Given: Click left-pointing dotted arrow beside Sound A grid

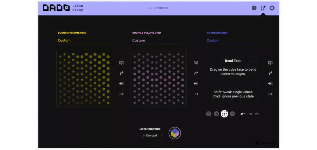Looking at the screenshot, I should click(121, 83).
